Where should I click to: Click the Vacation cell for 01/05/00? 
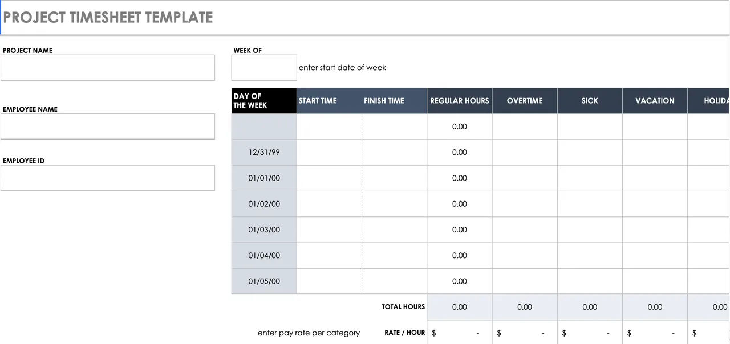click(655, 281)
